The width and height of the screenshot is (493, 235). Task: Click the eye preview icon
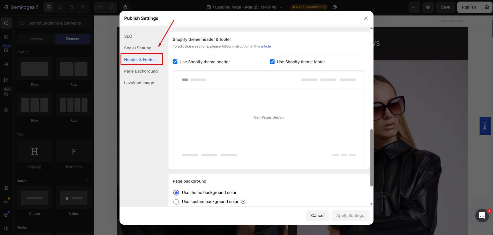coord(428,7)
